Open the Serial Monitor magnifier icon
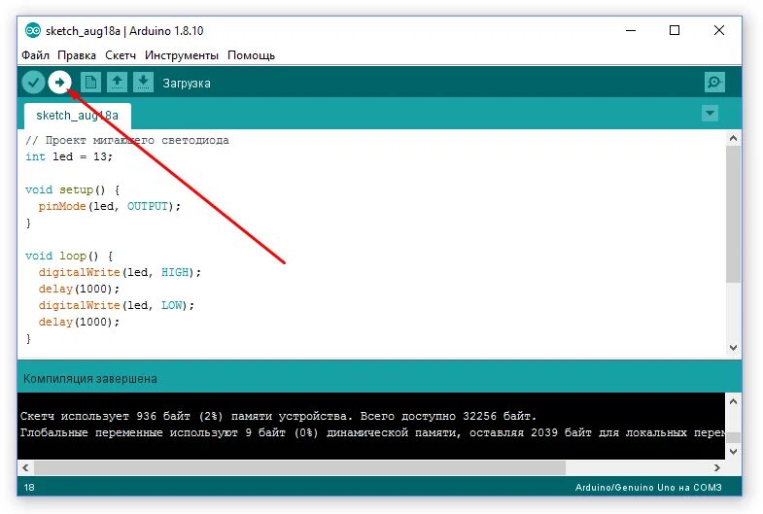Screen dimensions: 763x514 pyautogui.click(x=714, y=83)
